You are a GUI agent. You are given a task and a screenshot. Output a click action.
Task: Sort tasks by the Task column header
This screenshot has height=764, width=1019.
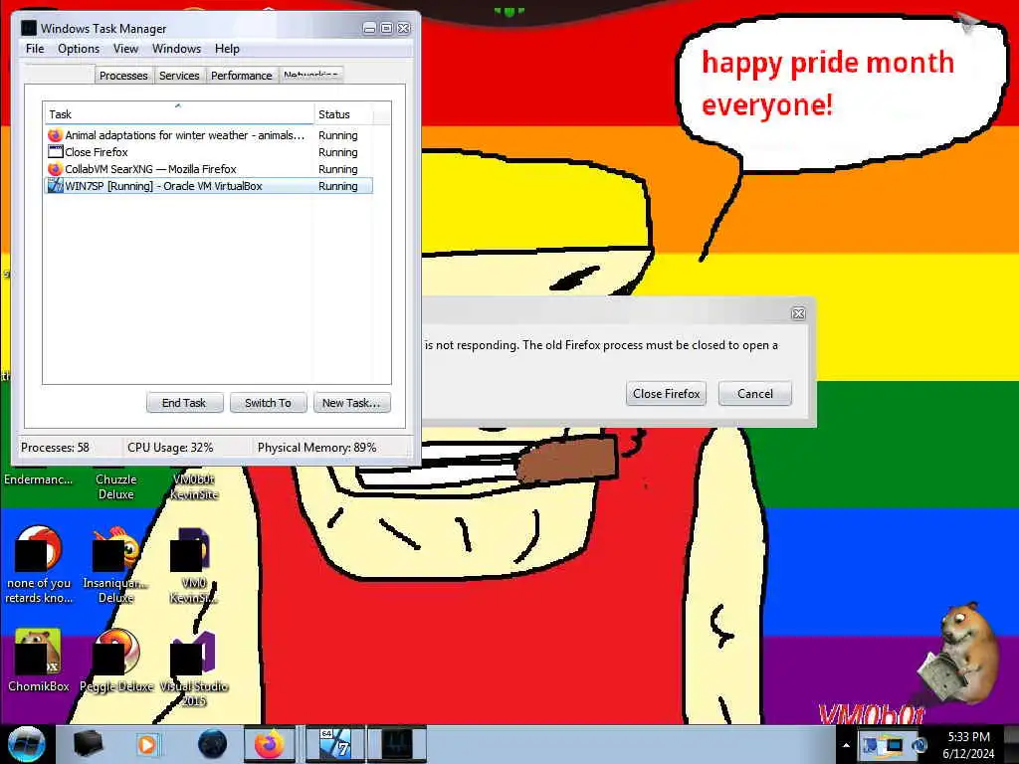tap(178, 113)
